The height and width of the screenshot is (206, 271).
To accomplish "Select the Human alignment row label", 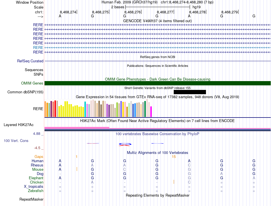I will [37, 161].
